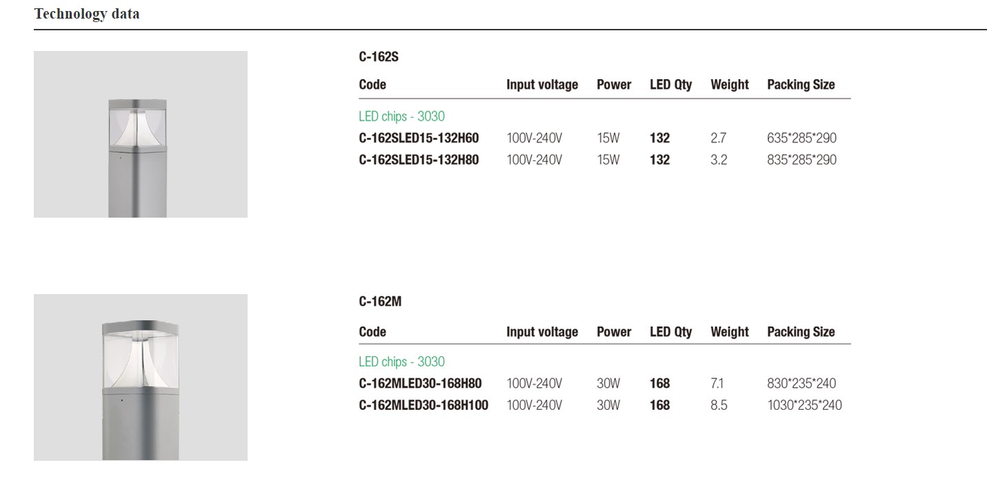Click the Technology data heading
Screen dimensions: 987x487
pyautogui.click(x=86, y=14)
